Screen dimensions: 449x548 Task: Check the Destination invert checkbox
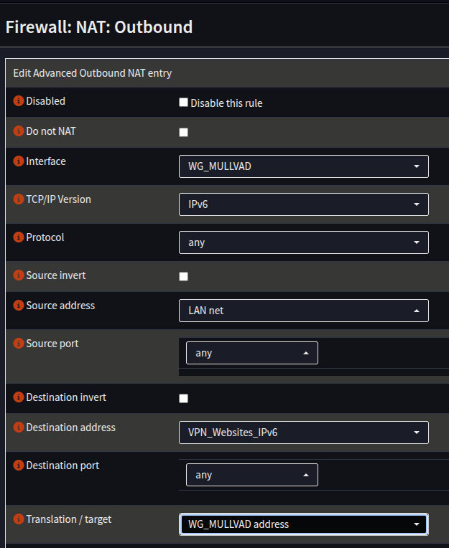[x=183, y=398]
